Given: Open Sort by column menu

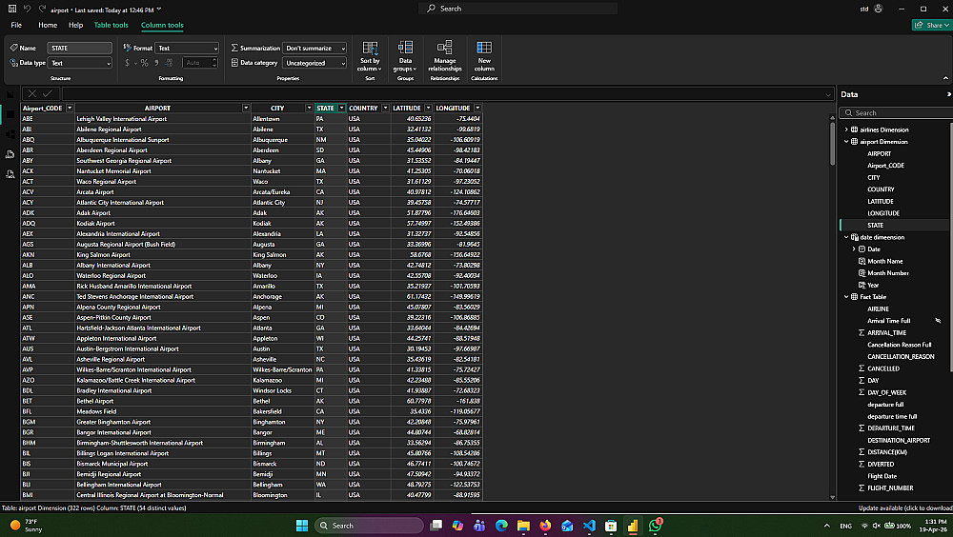Looking at the screenshot, I should click(x=370, y=56).
